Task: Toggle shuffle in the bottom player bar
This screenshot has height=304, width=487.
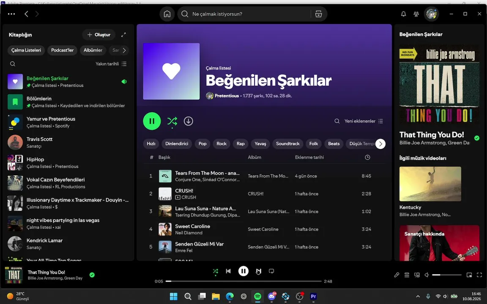Action: (216, 271)
